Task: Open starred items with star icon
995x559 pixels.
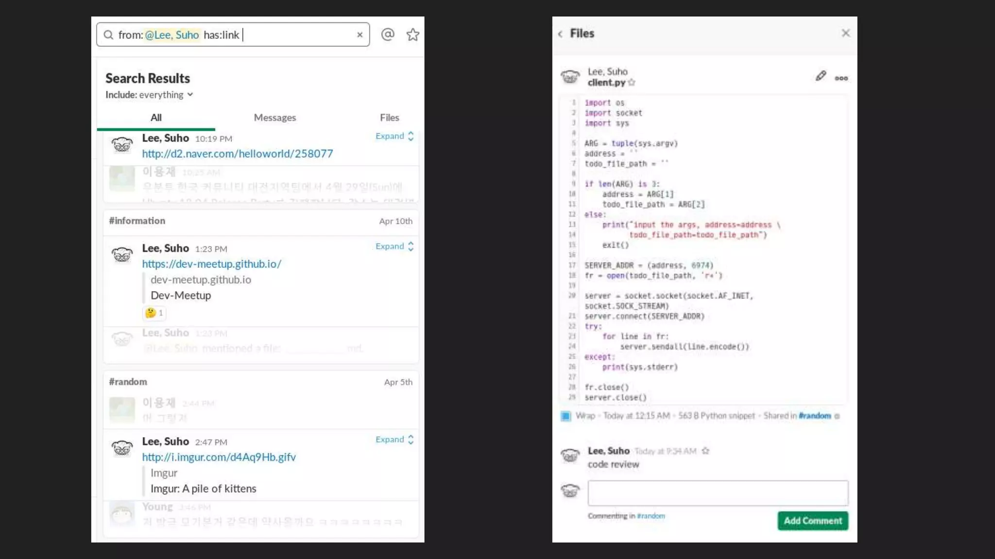Action: 412,34
